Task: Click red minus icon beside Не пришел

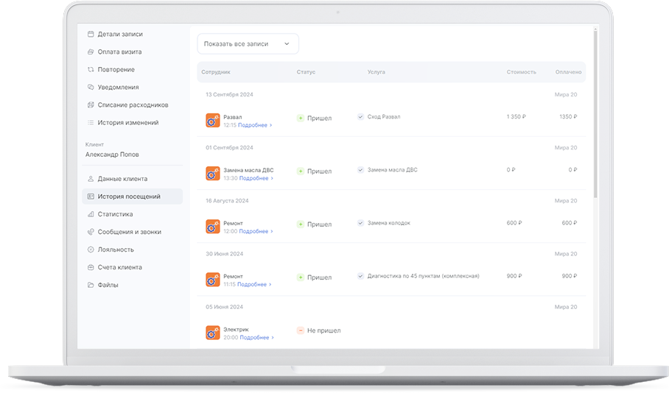Action: tap(301, 330)
